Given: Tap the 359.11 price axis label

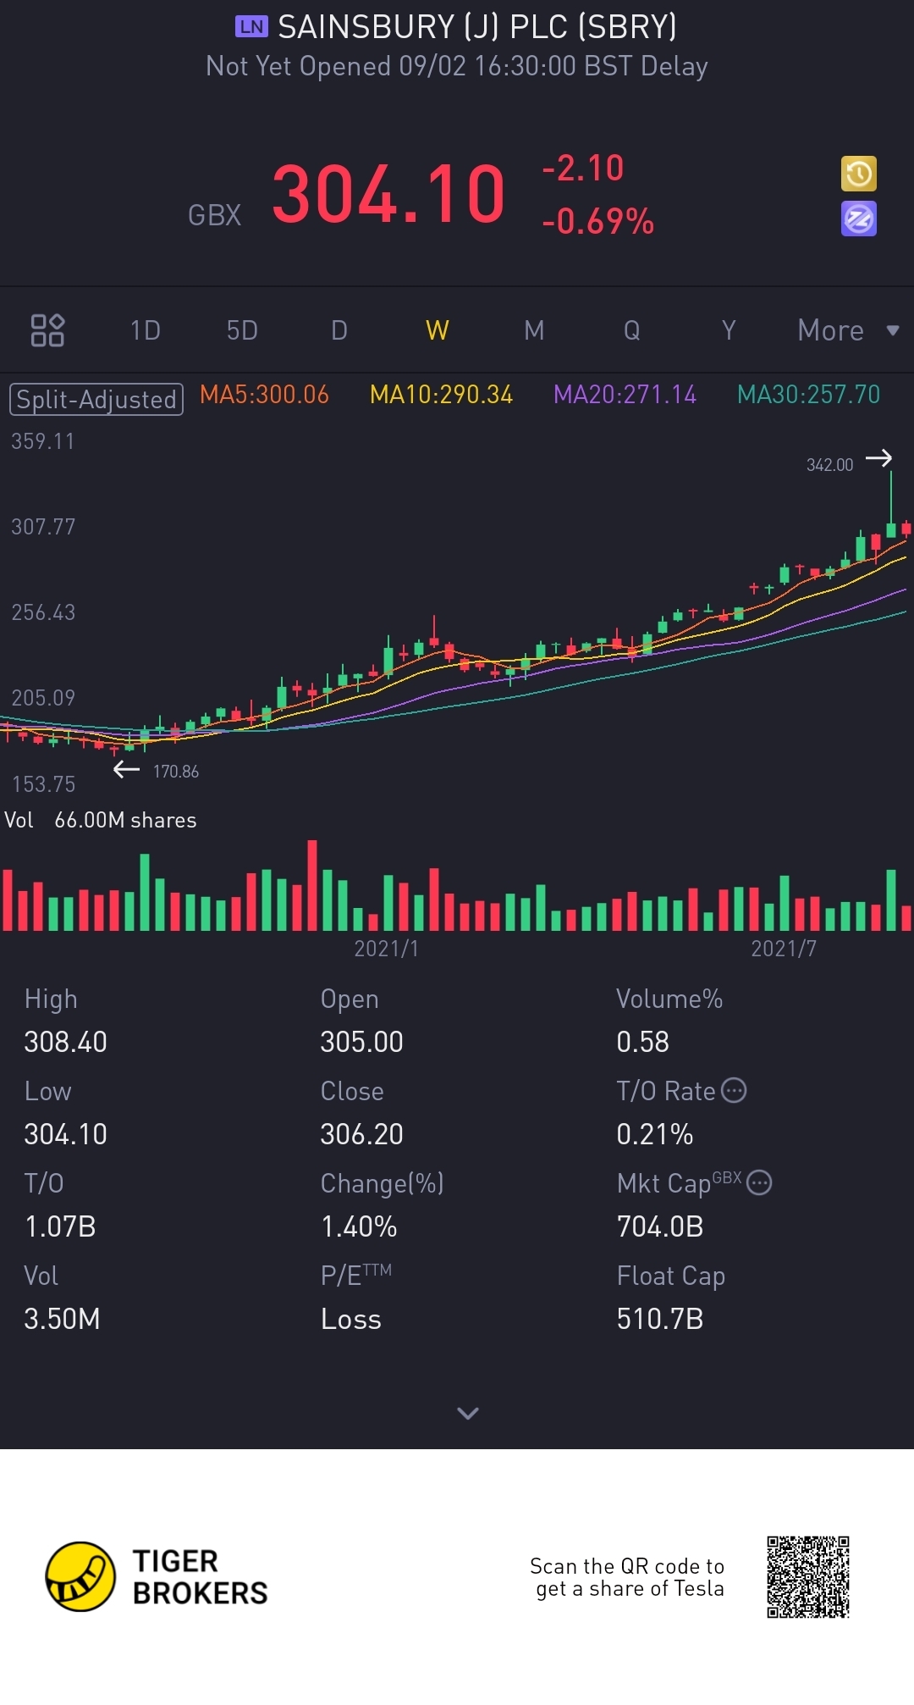Looking at the screenshot, I should click(42, 441).
